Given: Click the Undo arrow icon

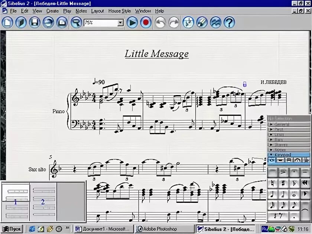Looking at the screenshot, I should point(160,22).
